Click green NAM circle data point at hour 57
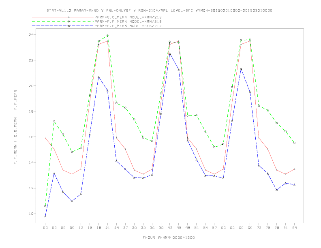Image resolution: width=321 pixels, height=248 pixels. (x=214, y=148)
